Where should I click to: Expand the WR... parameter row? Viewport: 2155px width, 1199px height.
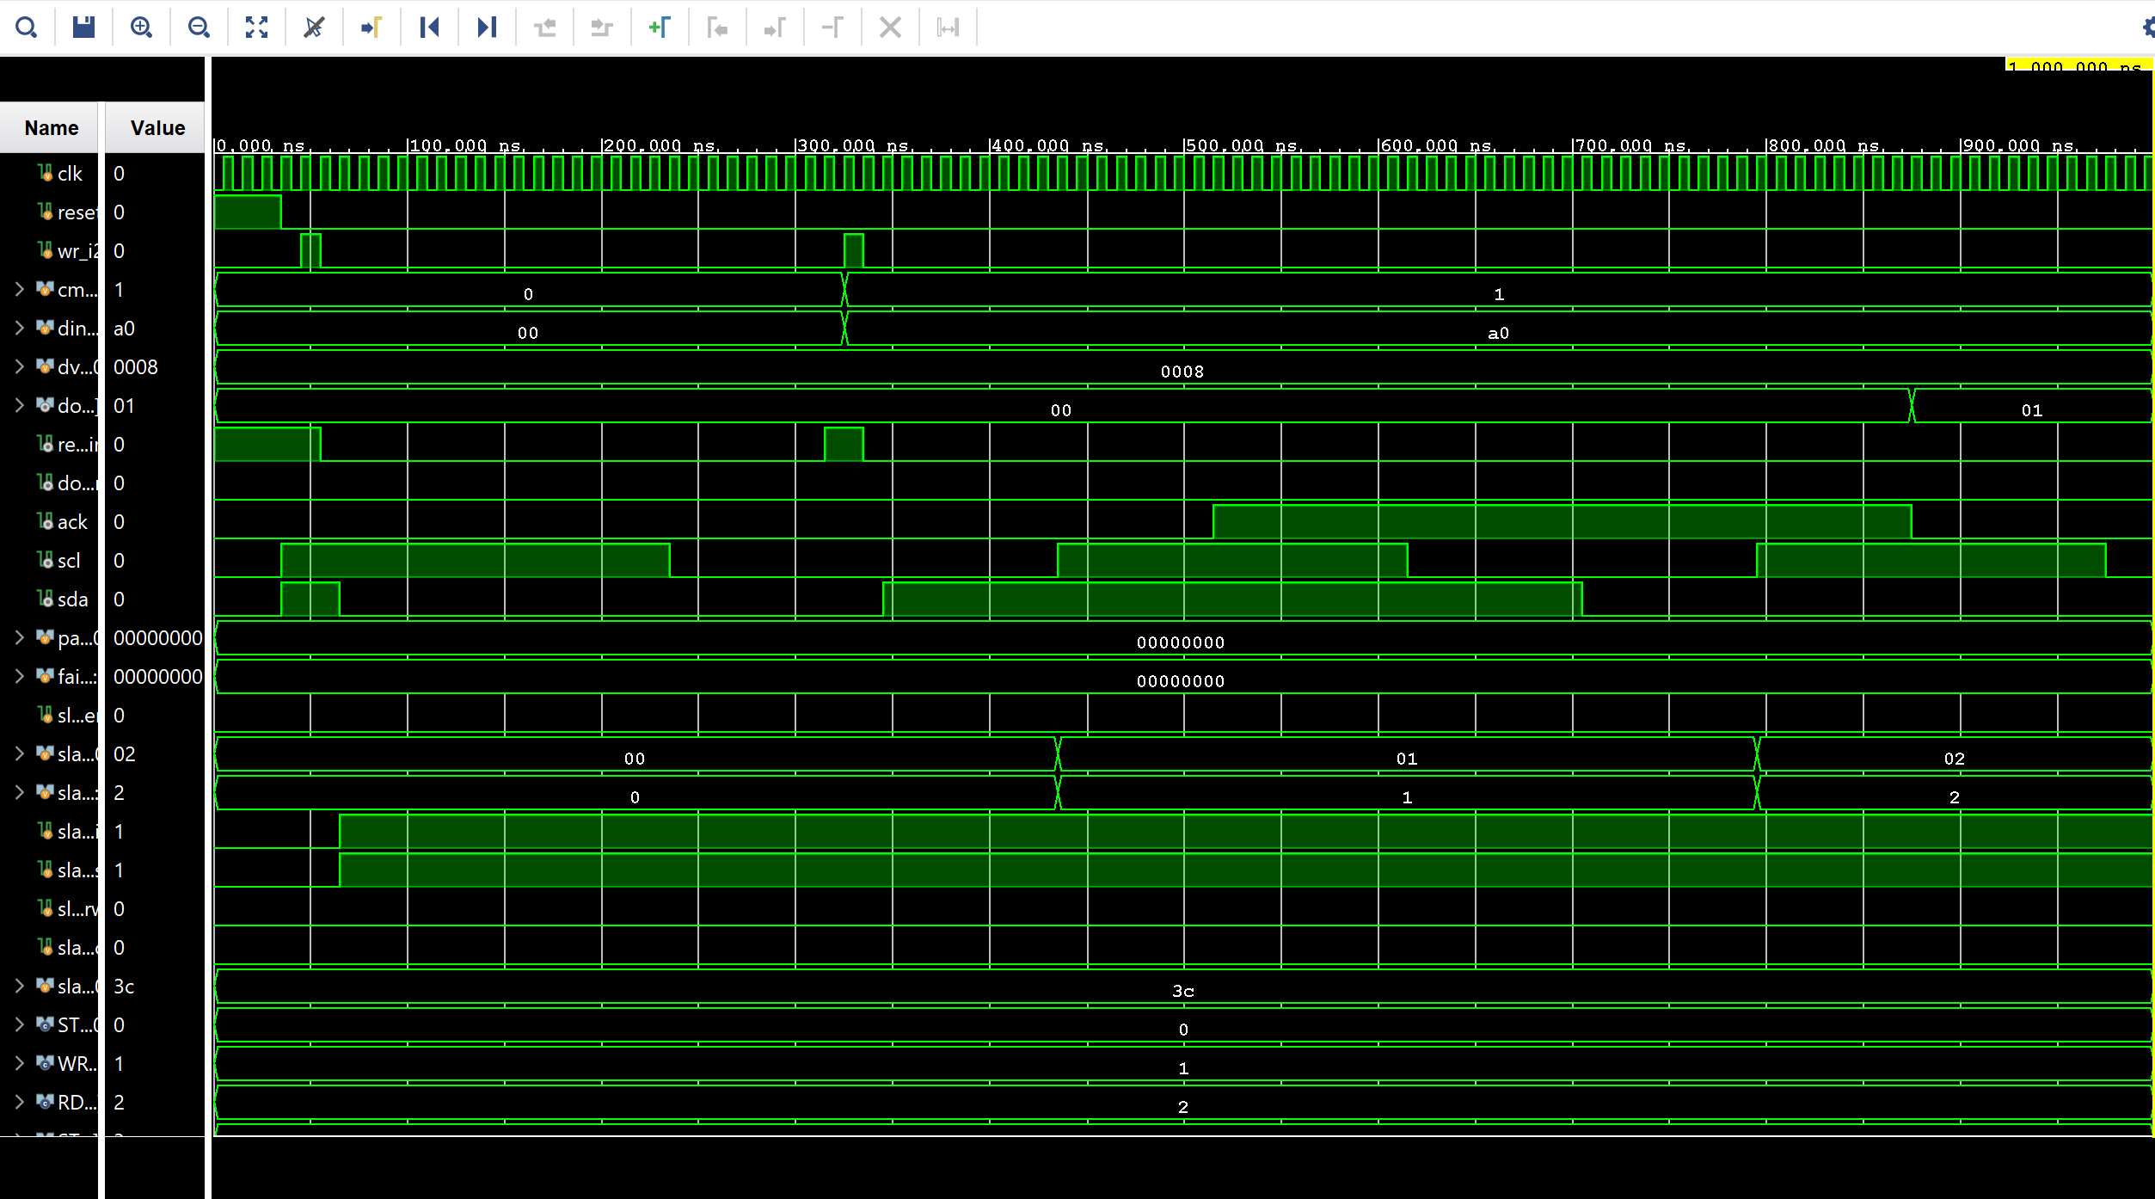click(x=19, y=1064)
